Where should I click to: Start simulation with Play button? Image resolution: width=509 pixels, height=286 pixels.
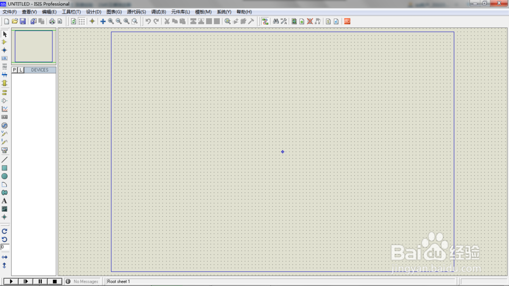click(x=11, y=281)
